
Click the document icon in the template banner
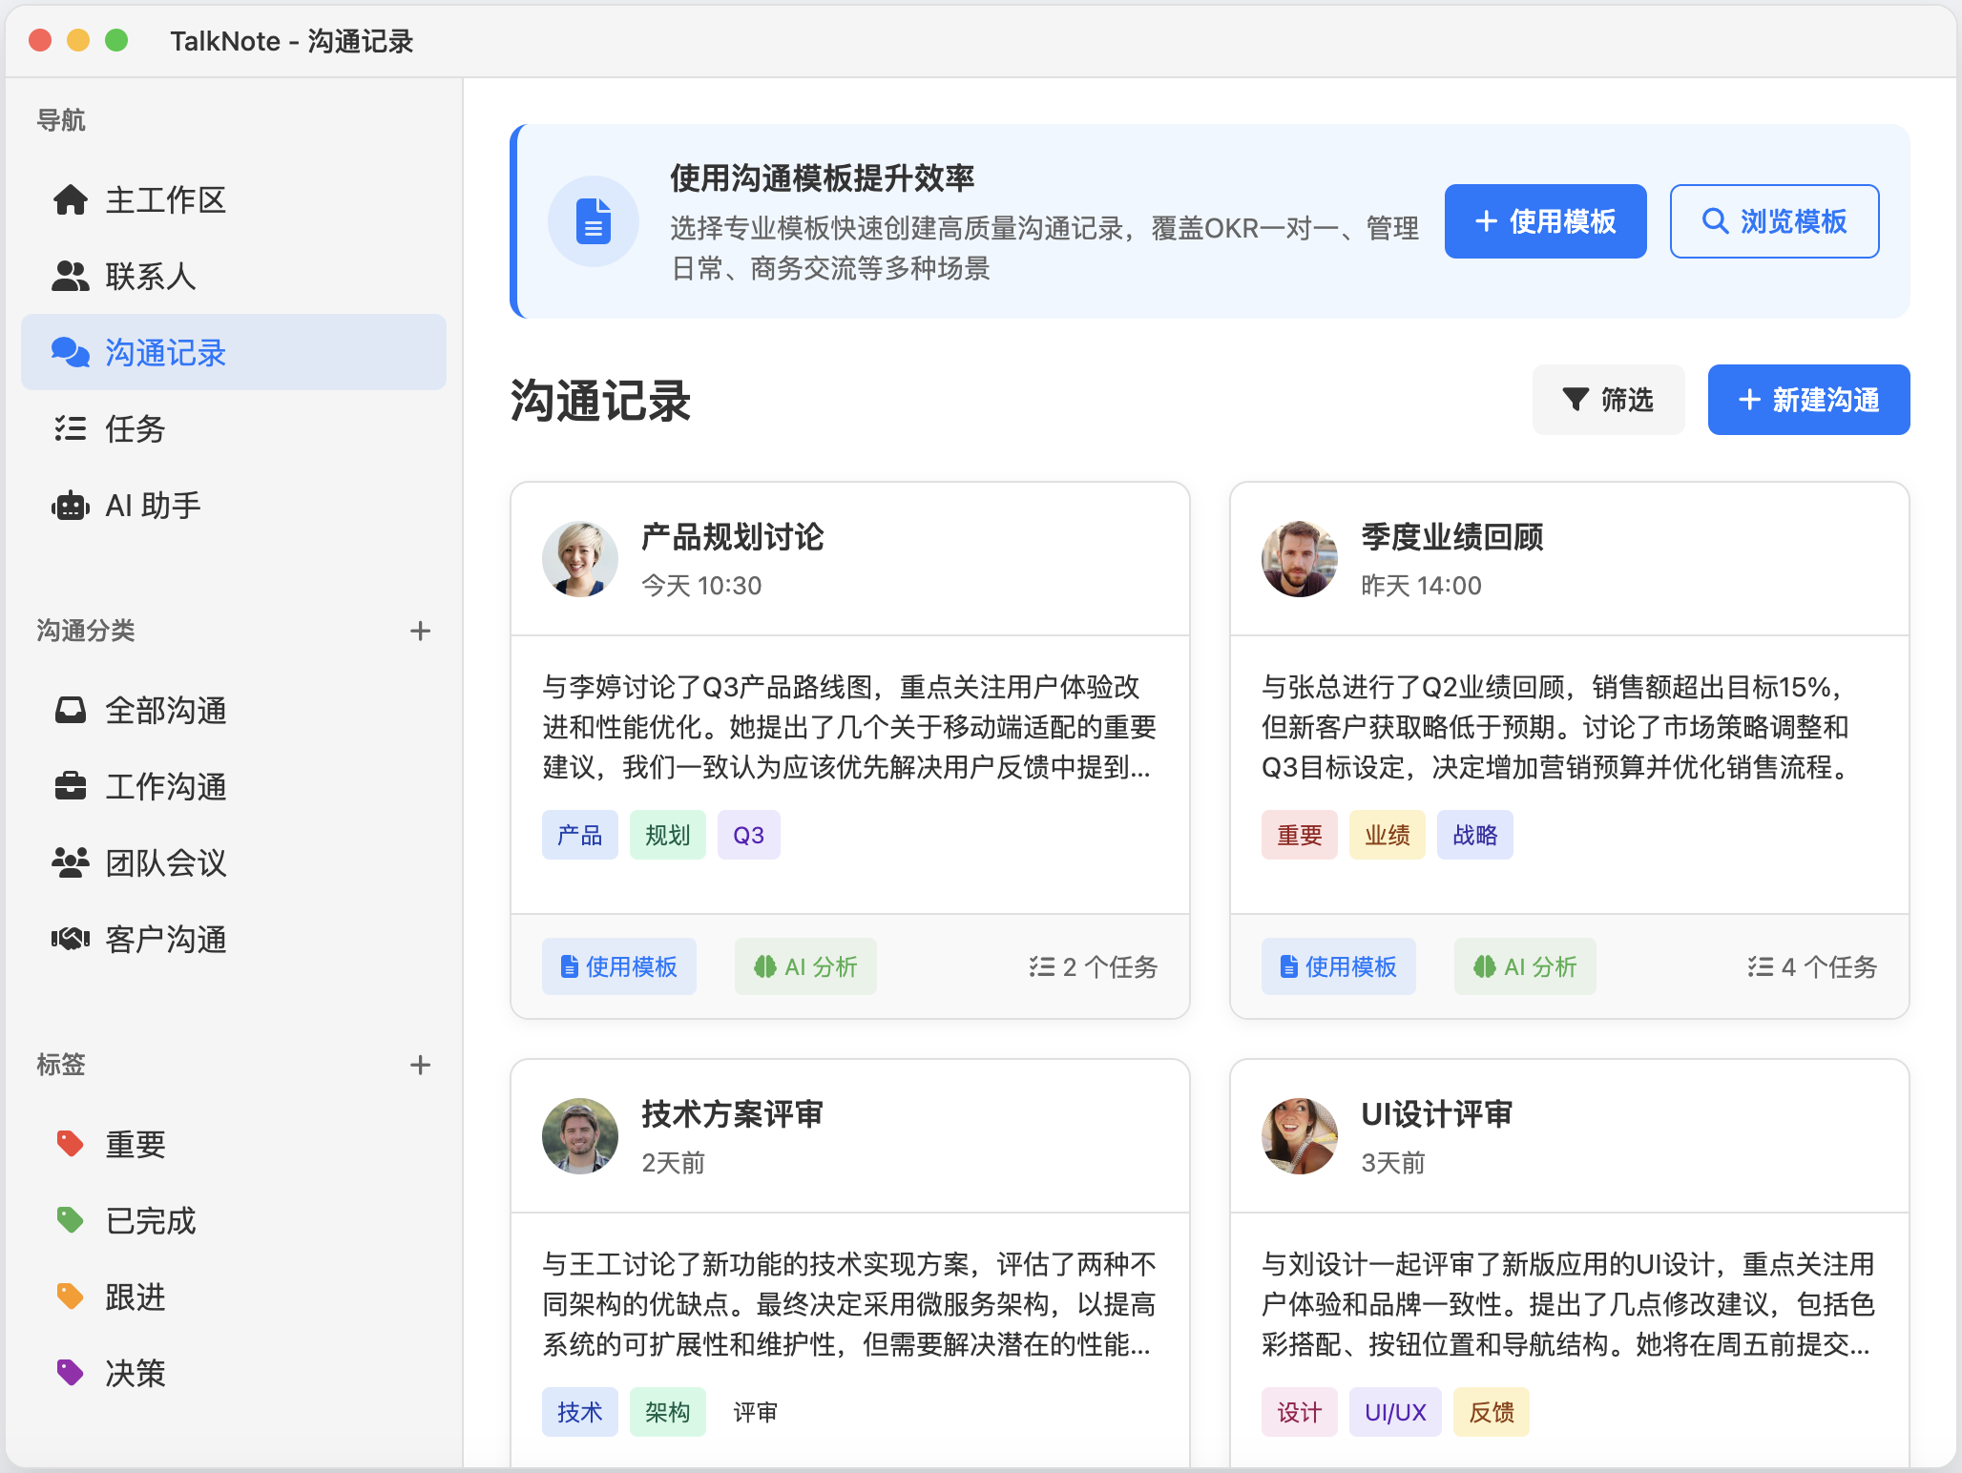(x=593, y=221)
